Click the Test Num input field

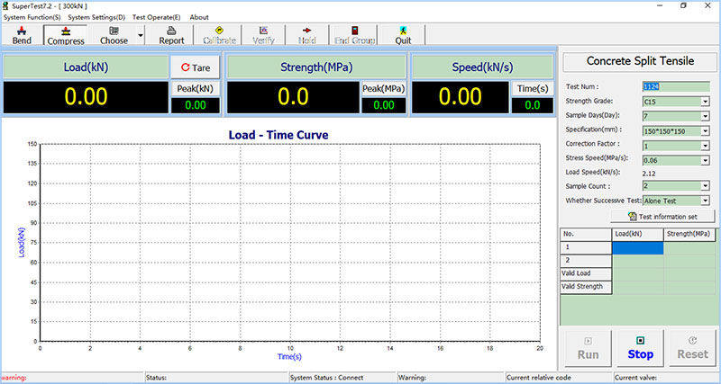coord(676,87)
